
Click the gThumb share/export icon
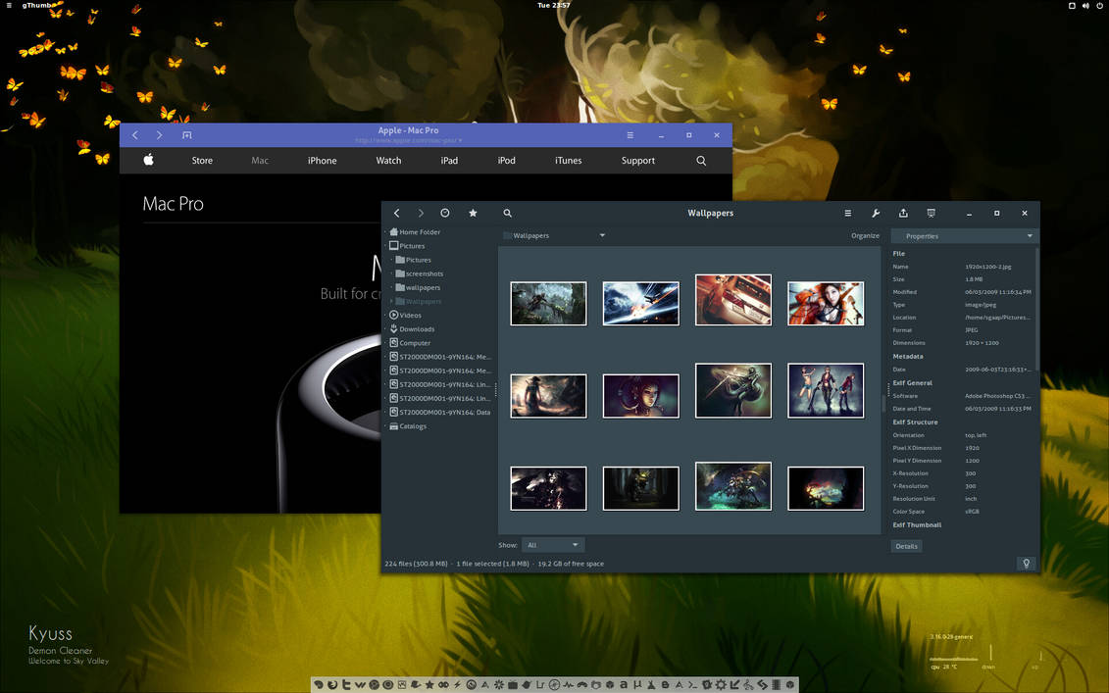tap(903, 213)
